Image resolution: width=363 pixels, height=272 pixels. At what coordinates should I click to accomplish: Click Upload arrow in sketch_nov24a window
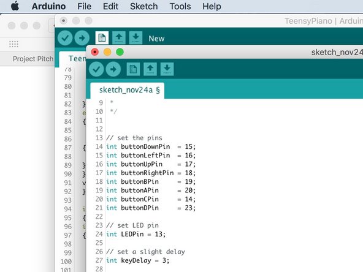pyautogui.click(x=113, y=69)
